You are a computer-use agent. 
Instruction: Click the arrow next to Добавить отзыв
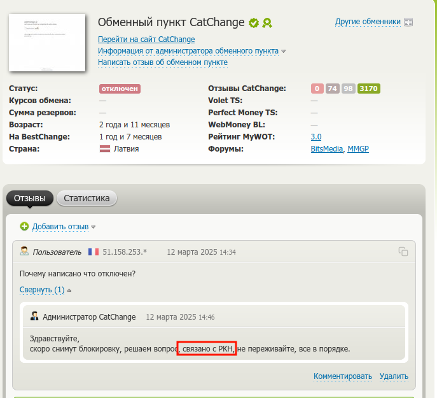93,227
